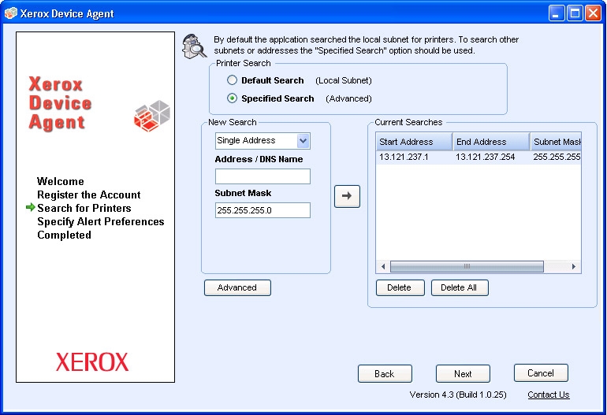Cancel the setup wizard
This screenshot has height=415, width=607.
[x=541, y=372]
